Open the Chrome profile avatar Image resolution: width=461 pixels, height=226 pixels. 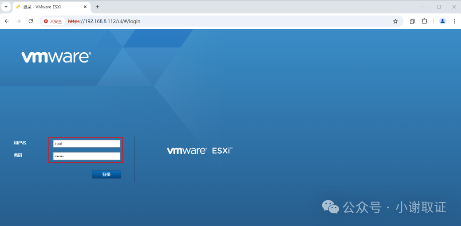pyautogui.click(x=442, y=21)
